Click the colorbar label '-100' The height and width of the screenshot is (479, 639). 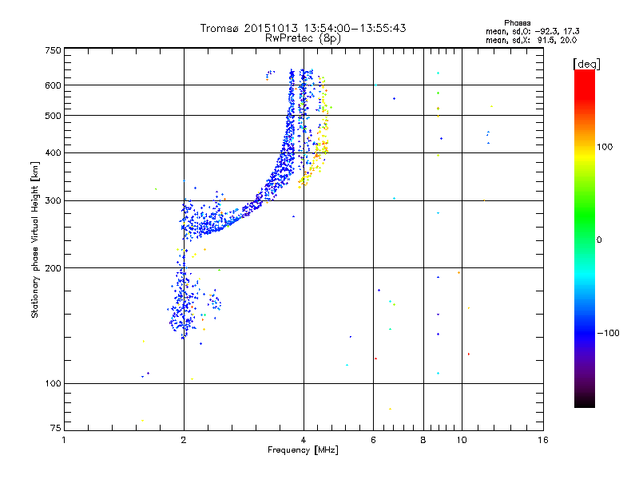point(608,333)
